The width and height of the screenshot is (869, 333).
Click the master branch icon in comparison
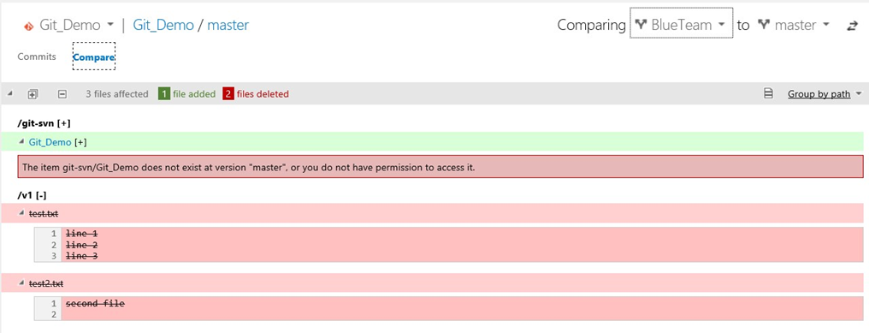tap(765, 25)
